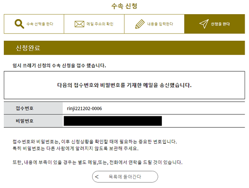Click the line beginning 접수번호와 비밀번호는
Screen dimensions: 249x188
[95, 141]
